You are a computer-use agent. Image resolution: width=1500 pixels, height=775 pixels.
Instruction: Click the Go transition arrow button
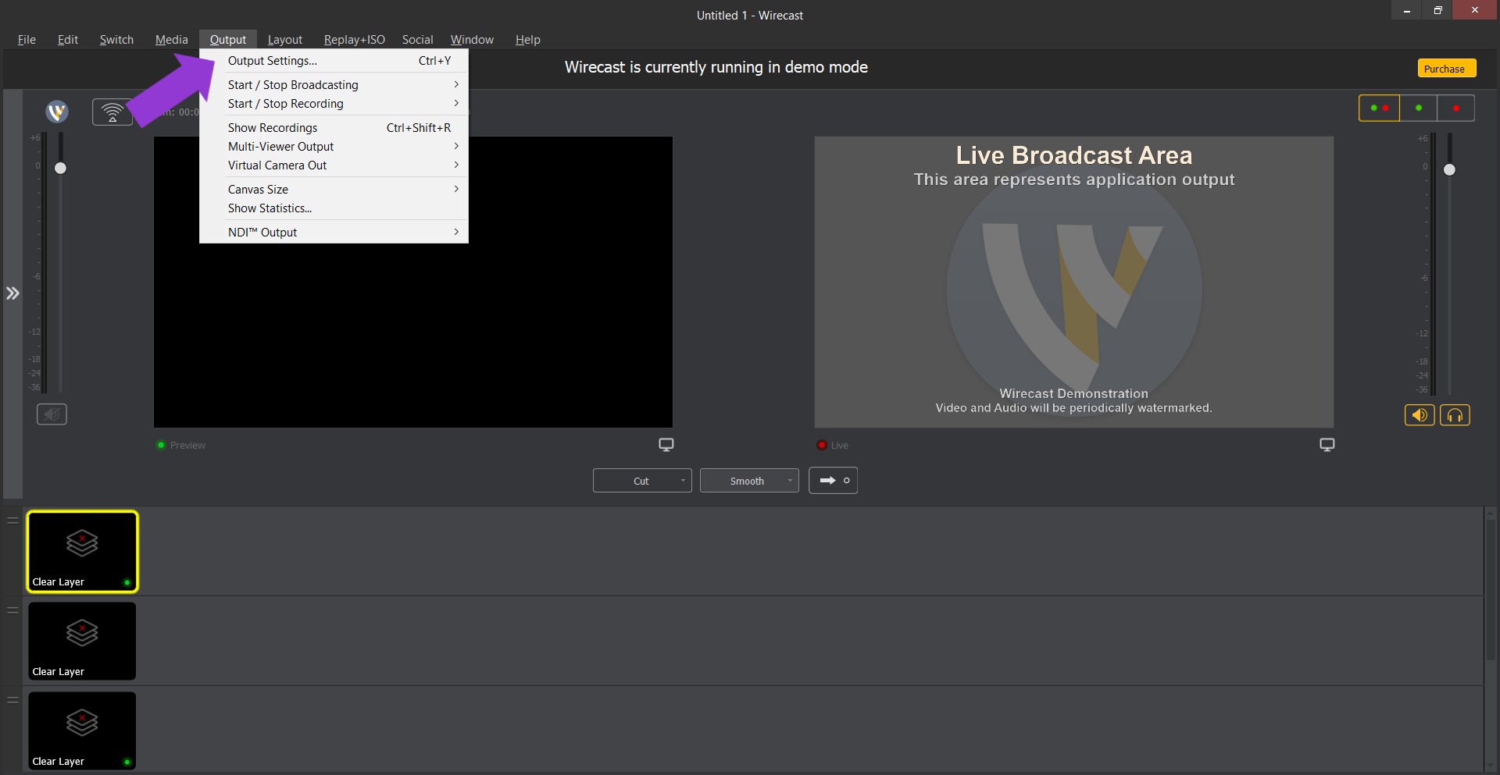[x=833, y=480]
